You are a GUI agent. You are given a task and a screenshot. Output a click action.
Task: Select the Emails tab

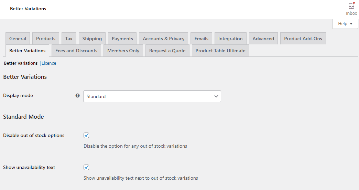coord(202,39)
